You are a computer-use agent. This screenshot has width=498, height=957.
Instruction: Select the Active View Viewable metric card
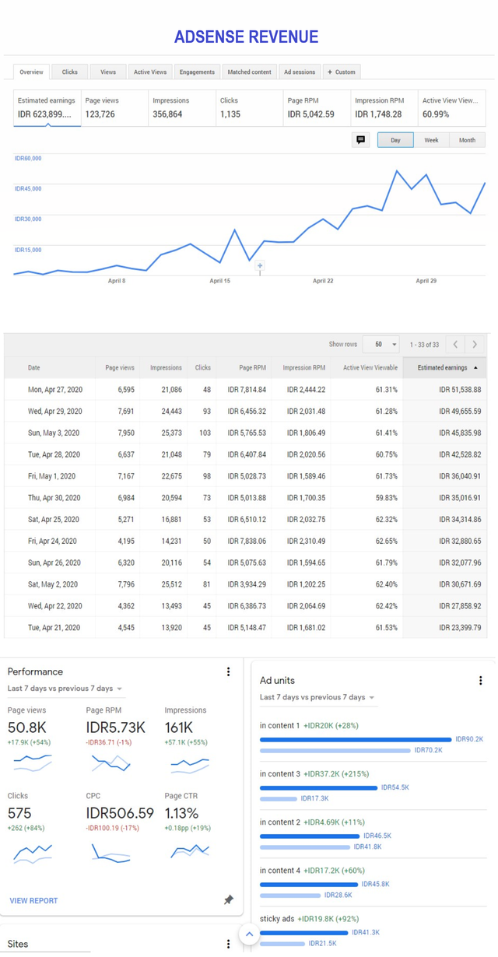click(x=451, y=108)
